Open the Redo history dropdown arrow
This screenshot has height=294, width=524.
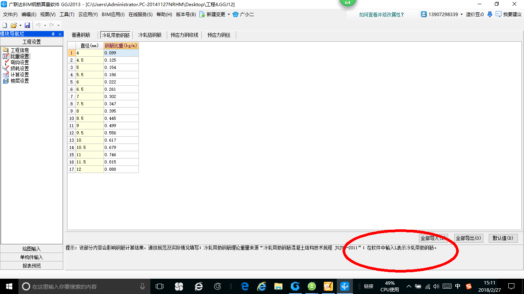click(58, 25)
